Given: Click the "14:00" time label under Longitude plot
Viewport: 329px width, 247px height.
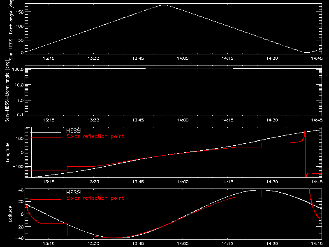Looking at the screenshot, I should point(183,182).
